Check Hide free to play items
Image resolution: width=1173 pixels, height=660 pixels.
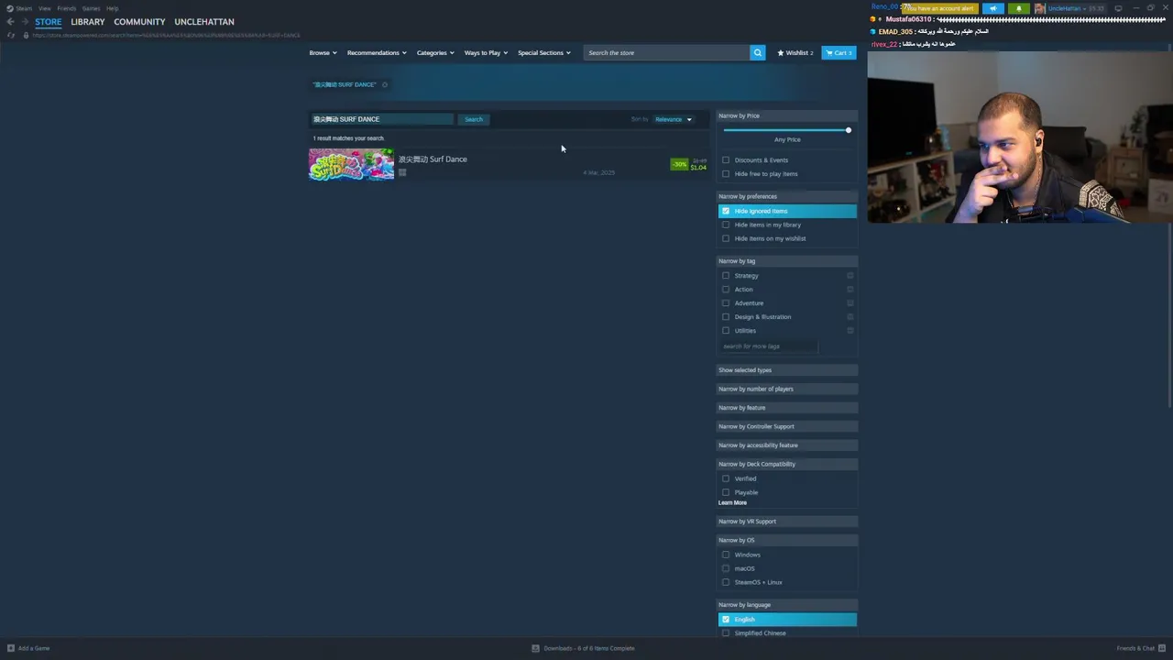726,174
